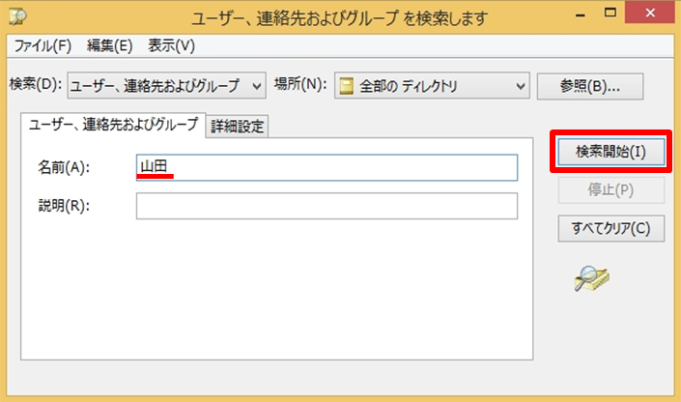Open the 表示(V) menu
Screen dimensions: 681x402
point(171,45)
